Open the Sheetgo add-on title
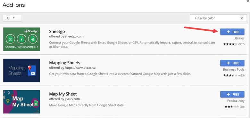Screen dimensions: 250x118 57,31
